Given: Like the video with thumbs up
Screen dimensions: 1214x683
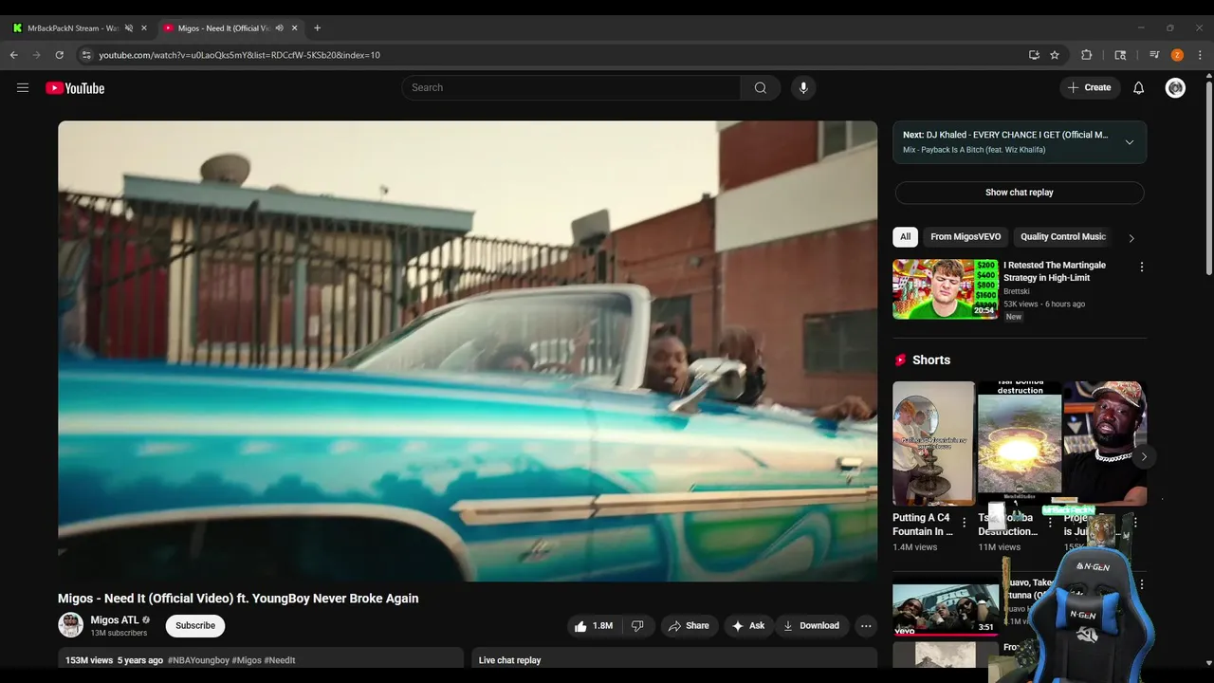Looking at the screenshot, I should click(x=593, y=626).
